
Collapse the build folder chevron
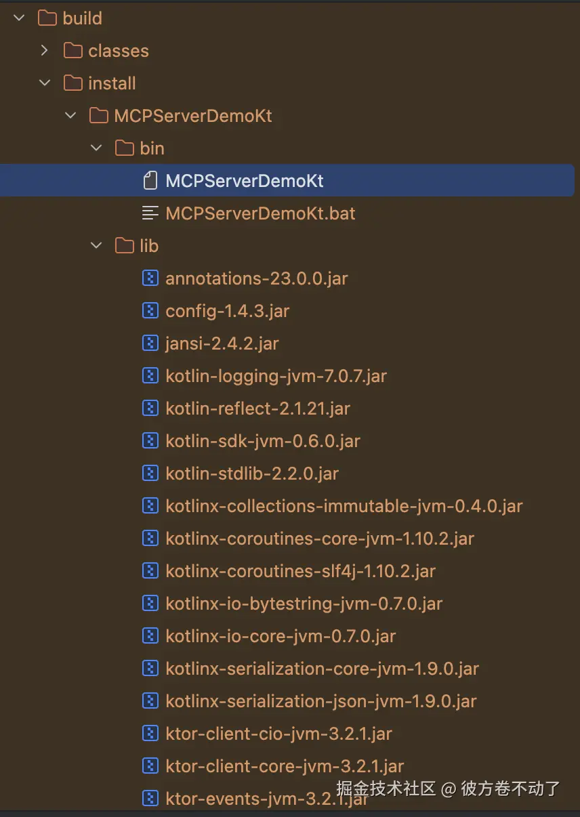19,18
